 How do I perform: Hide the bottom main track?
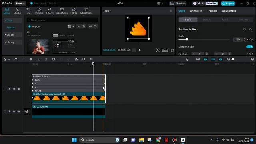[x=14, y=112]
